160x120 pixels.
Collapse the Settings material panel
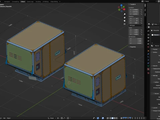(x=155, y=76)
